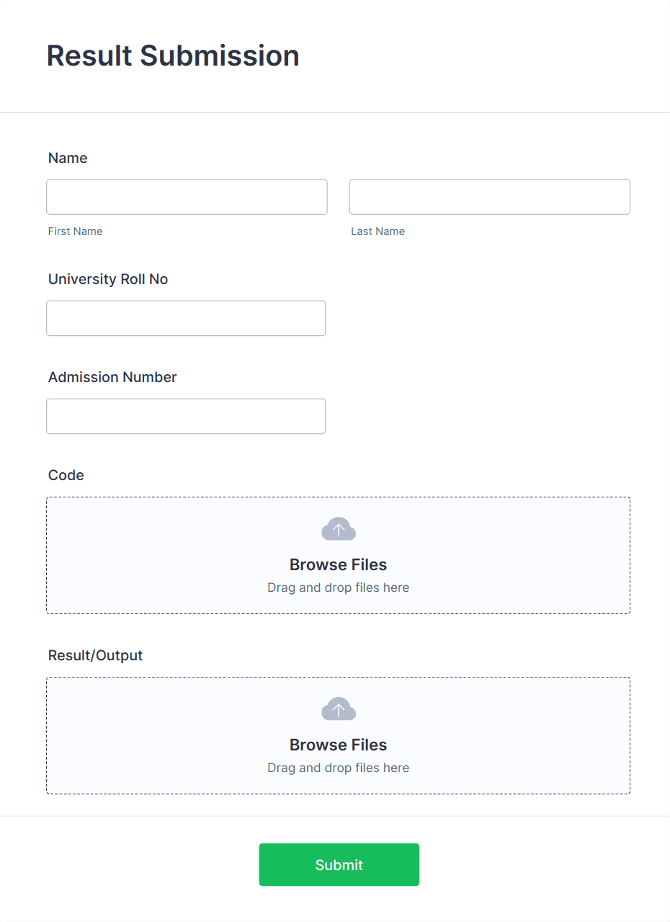
Task: Click the Last Name helper text
Action: click(x=378, y=231)
